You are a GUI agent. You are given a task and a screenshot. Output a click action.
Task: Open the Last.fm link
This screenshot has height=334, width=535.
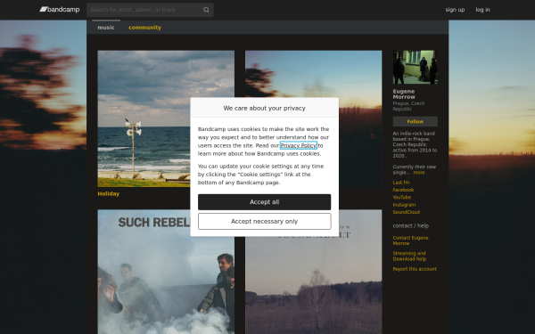pos(401,183)
